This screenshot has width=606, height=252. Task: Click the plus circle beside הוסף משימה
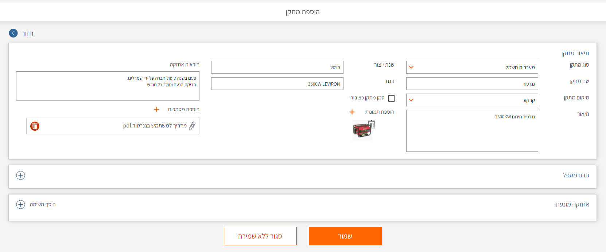tap(21, 204)
